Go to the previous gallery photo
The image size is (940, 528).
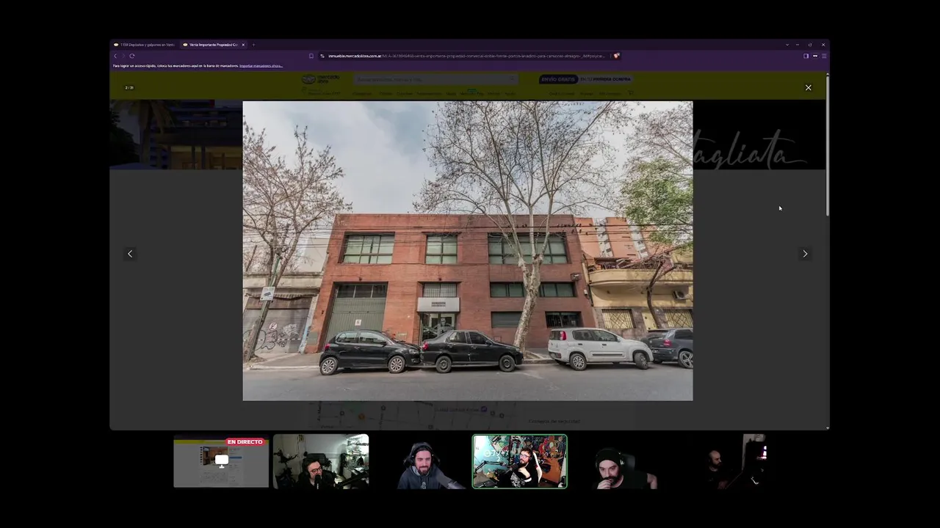click(130, 254)
